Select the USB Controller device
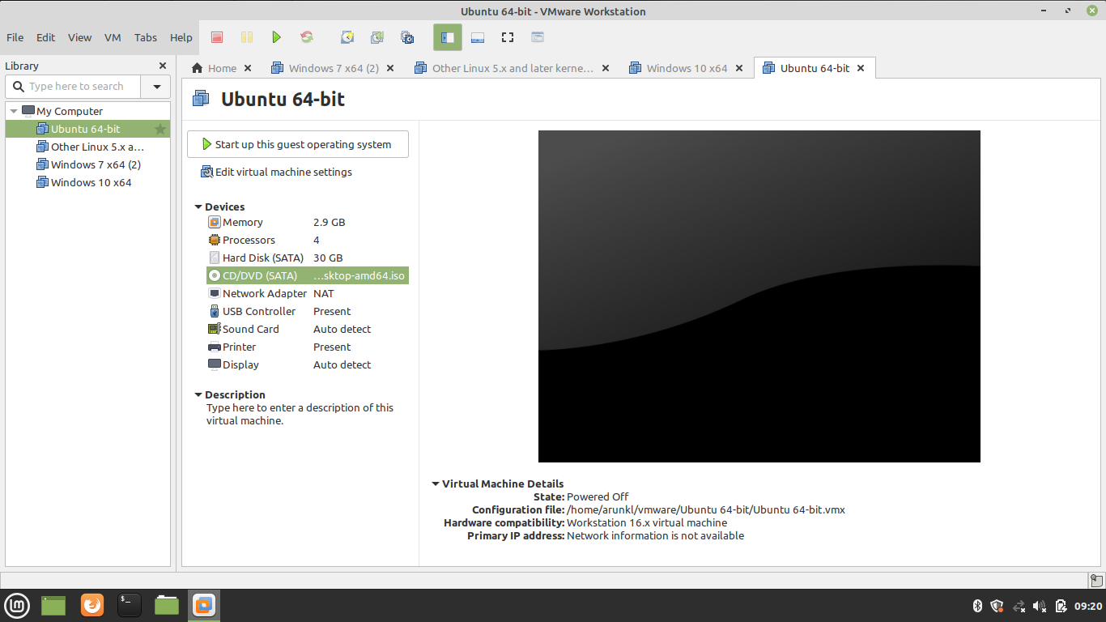This screenshot has width=1106, height=622. 308,311
